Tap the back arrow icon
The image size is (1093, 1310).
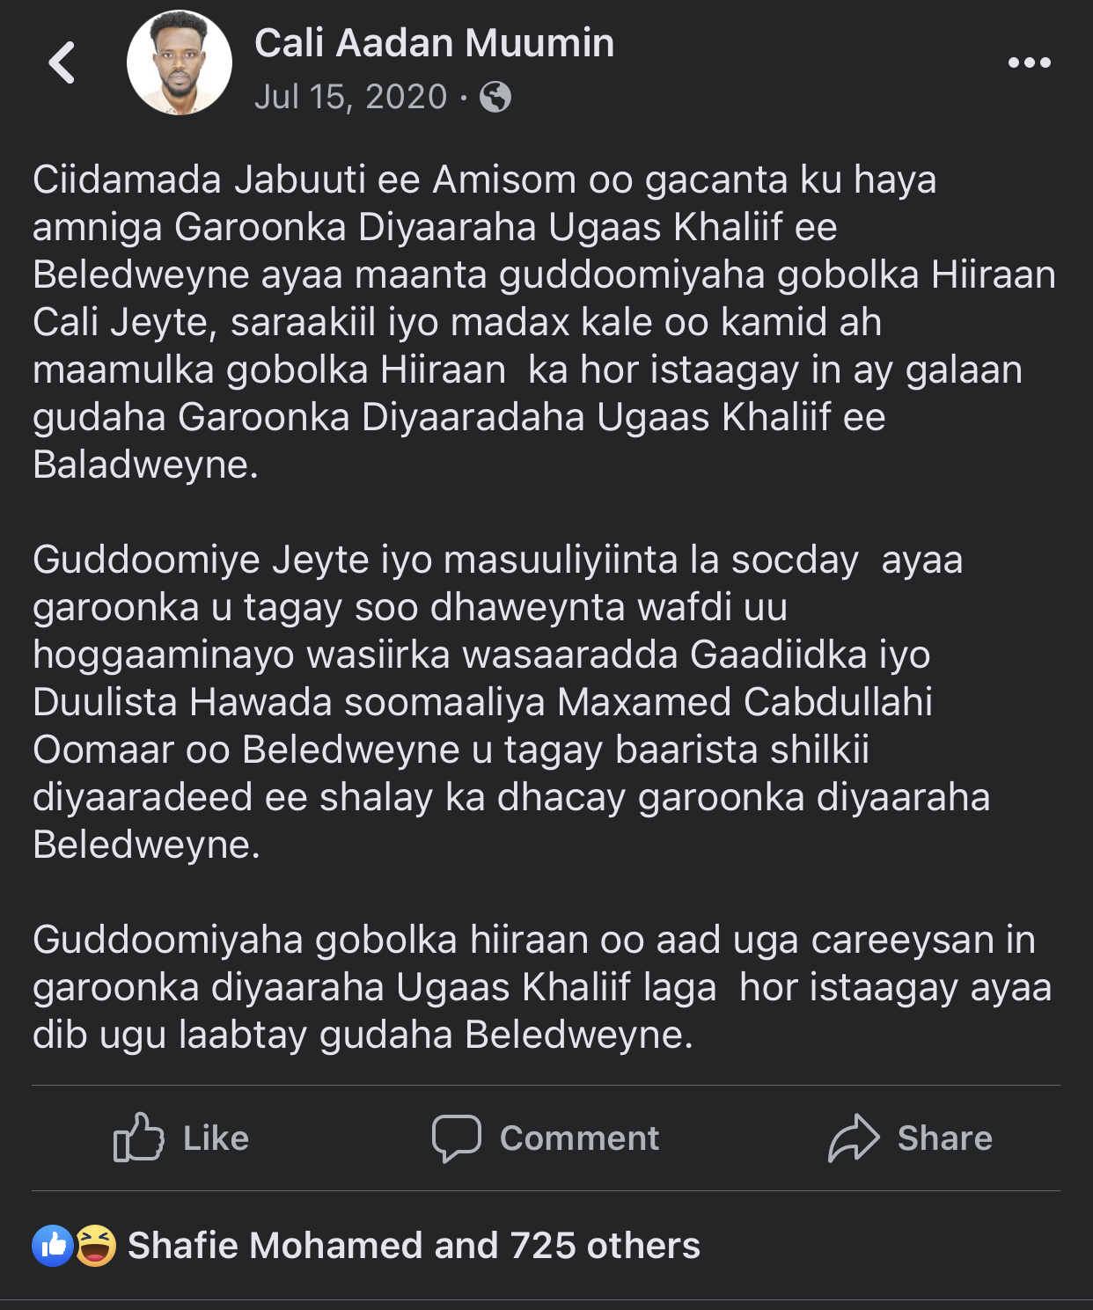(62, 62)
